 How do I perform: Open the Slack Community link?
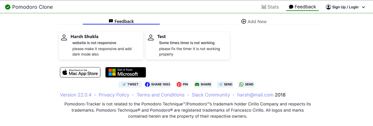(211, 95)
